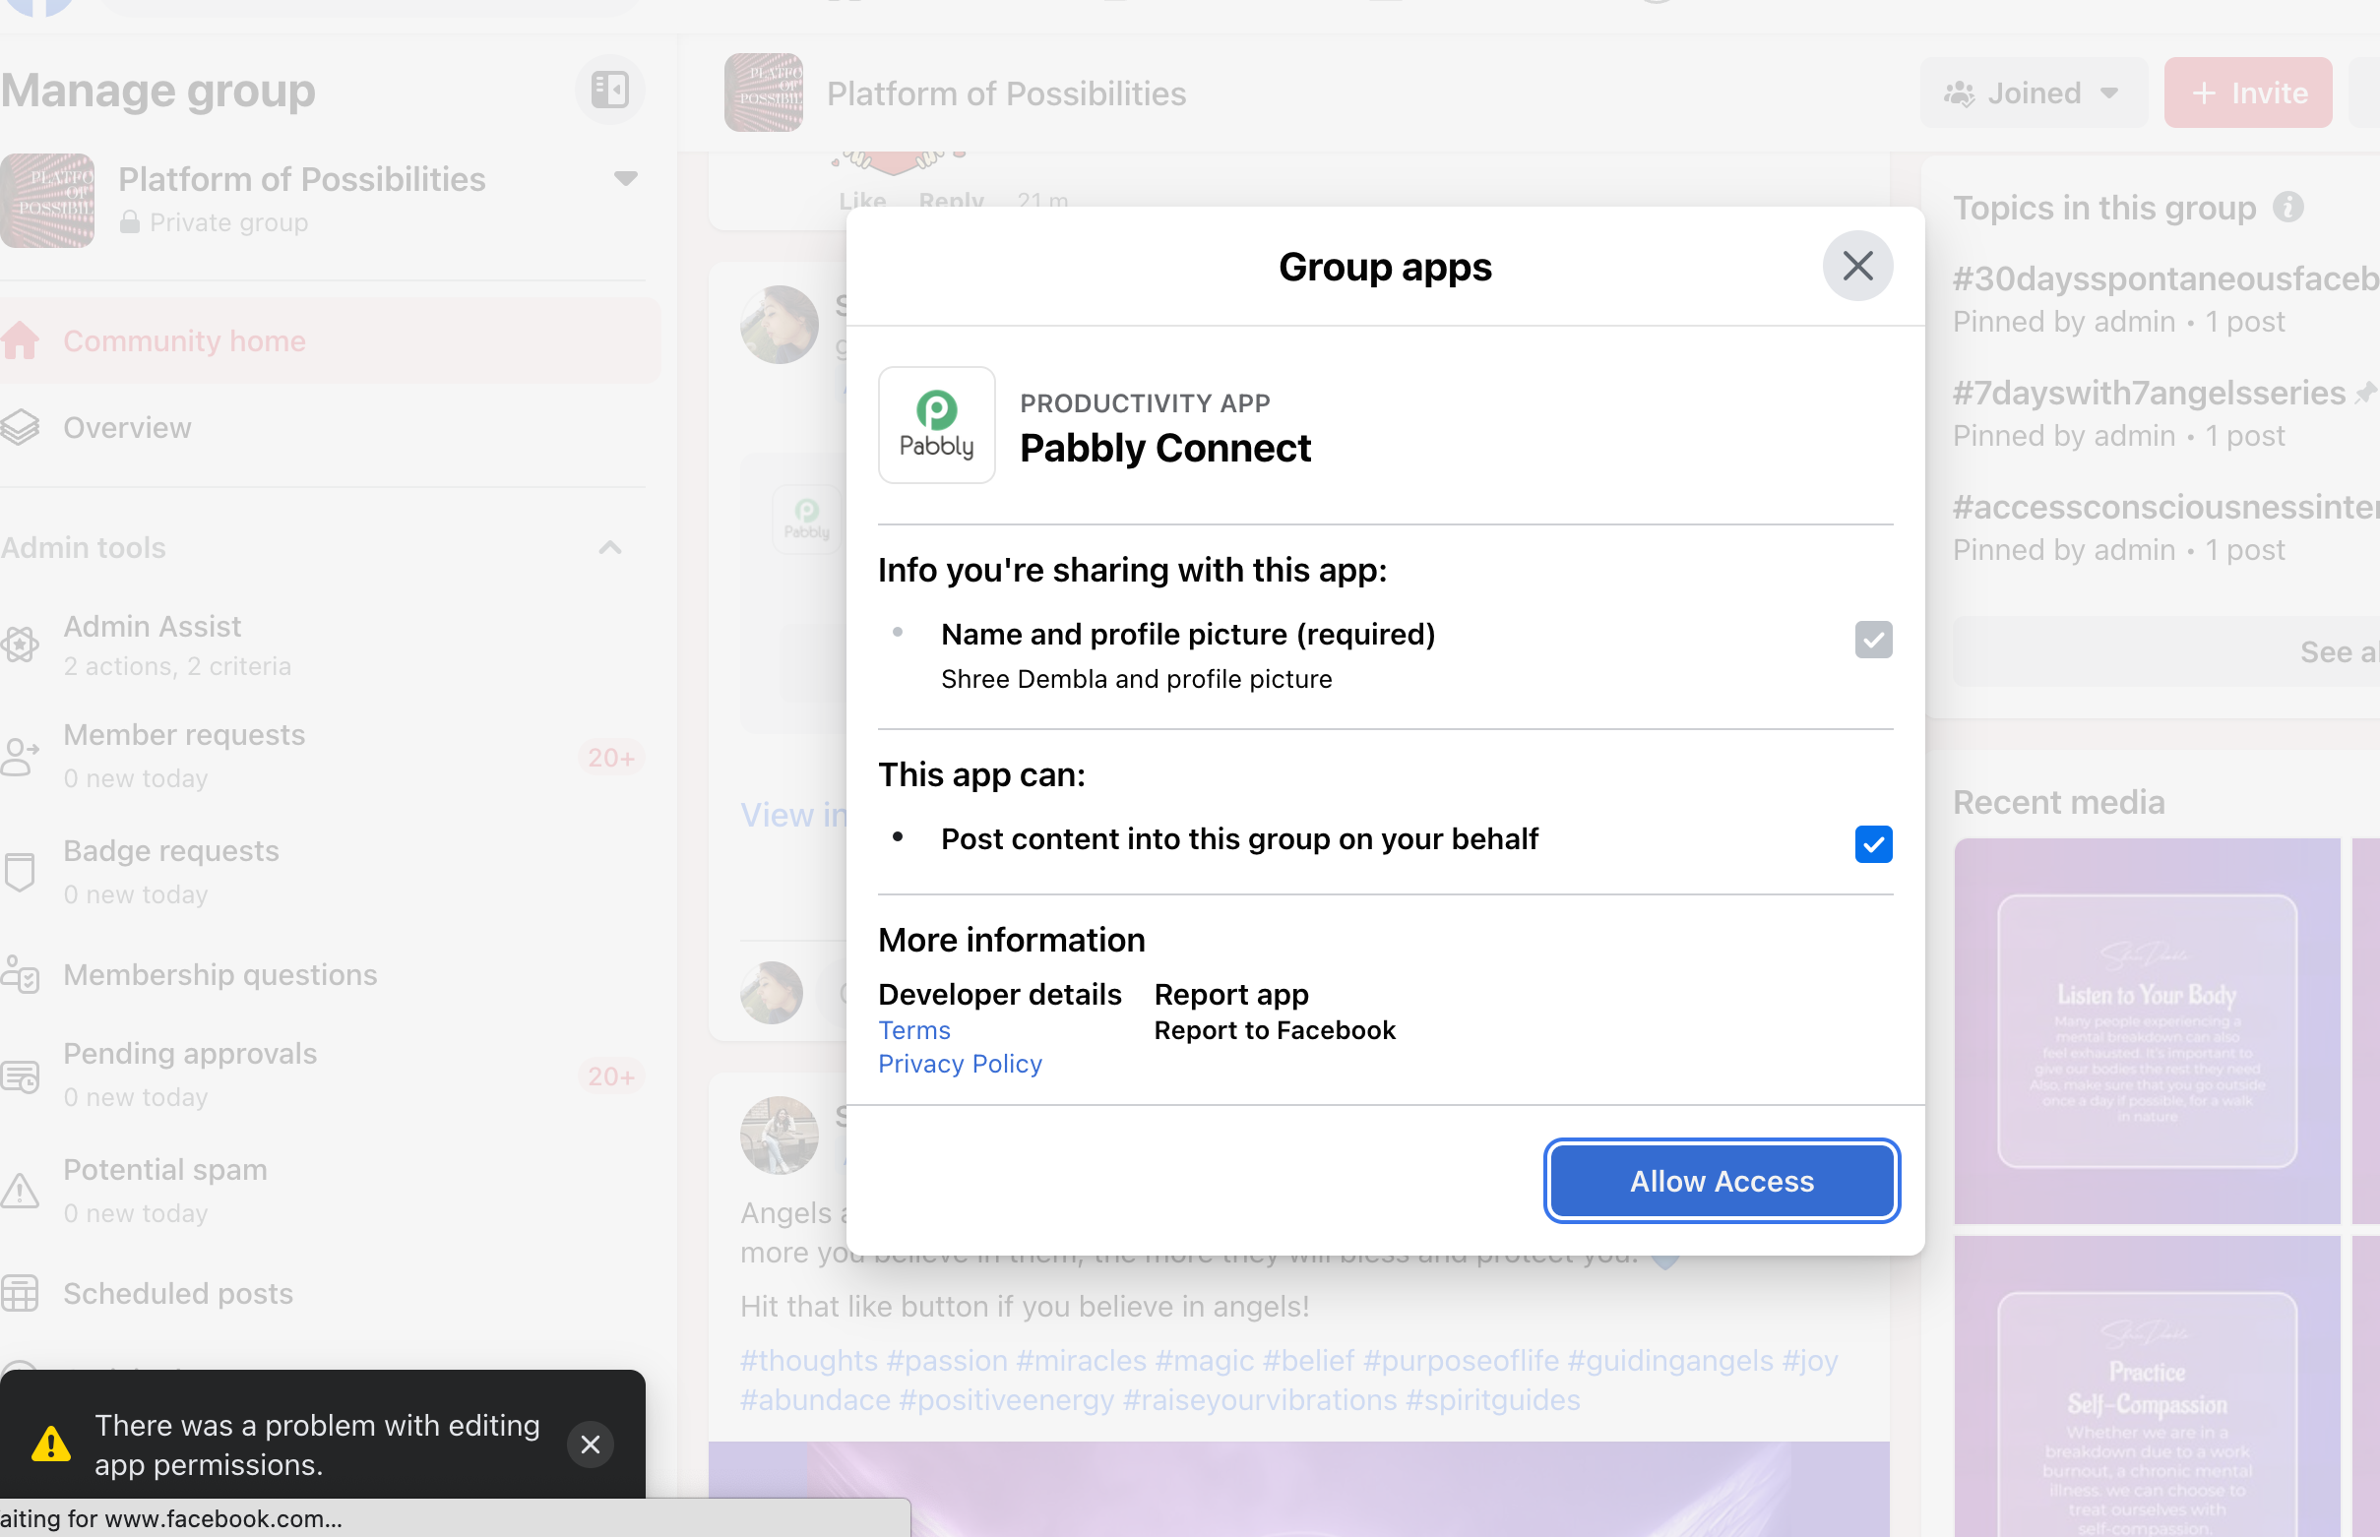Click Developer details heading
This screenshot has height=1537, width=2380.
click(999, 994)
